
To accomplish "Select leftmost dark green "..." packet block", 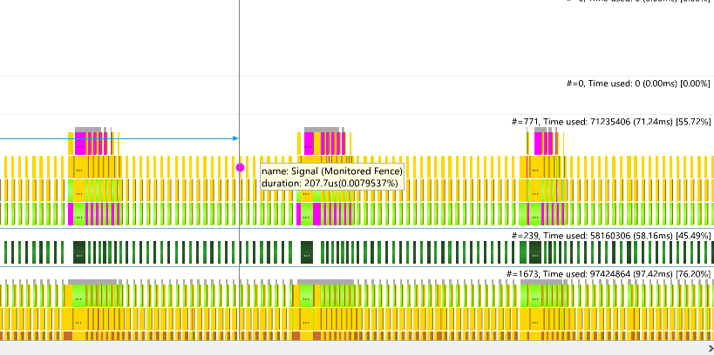I will (79, 252).
